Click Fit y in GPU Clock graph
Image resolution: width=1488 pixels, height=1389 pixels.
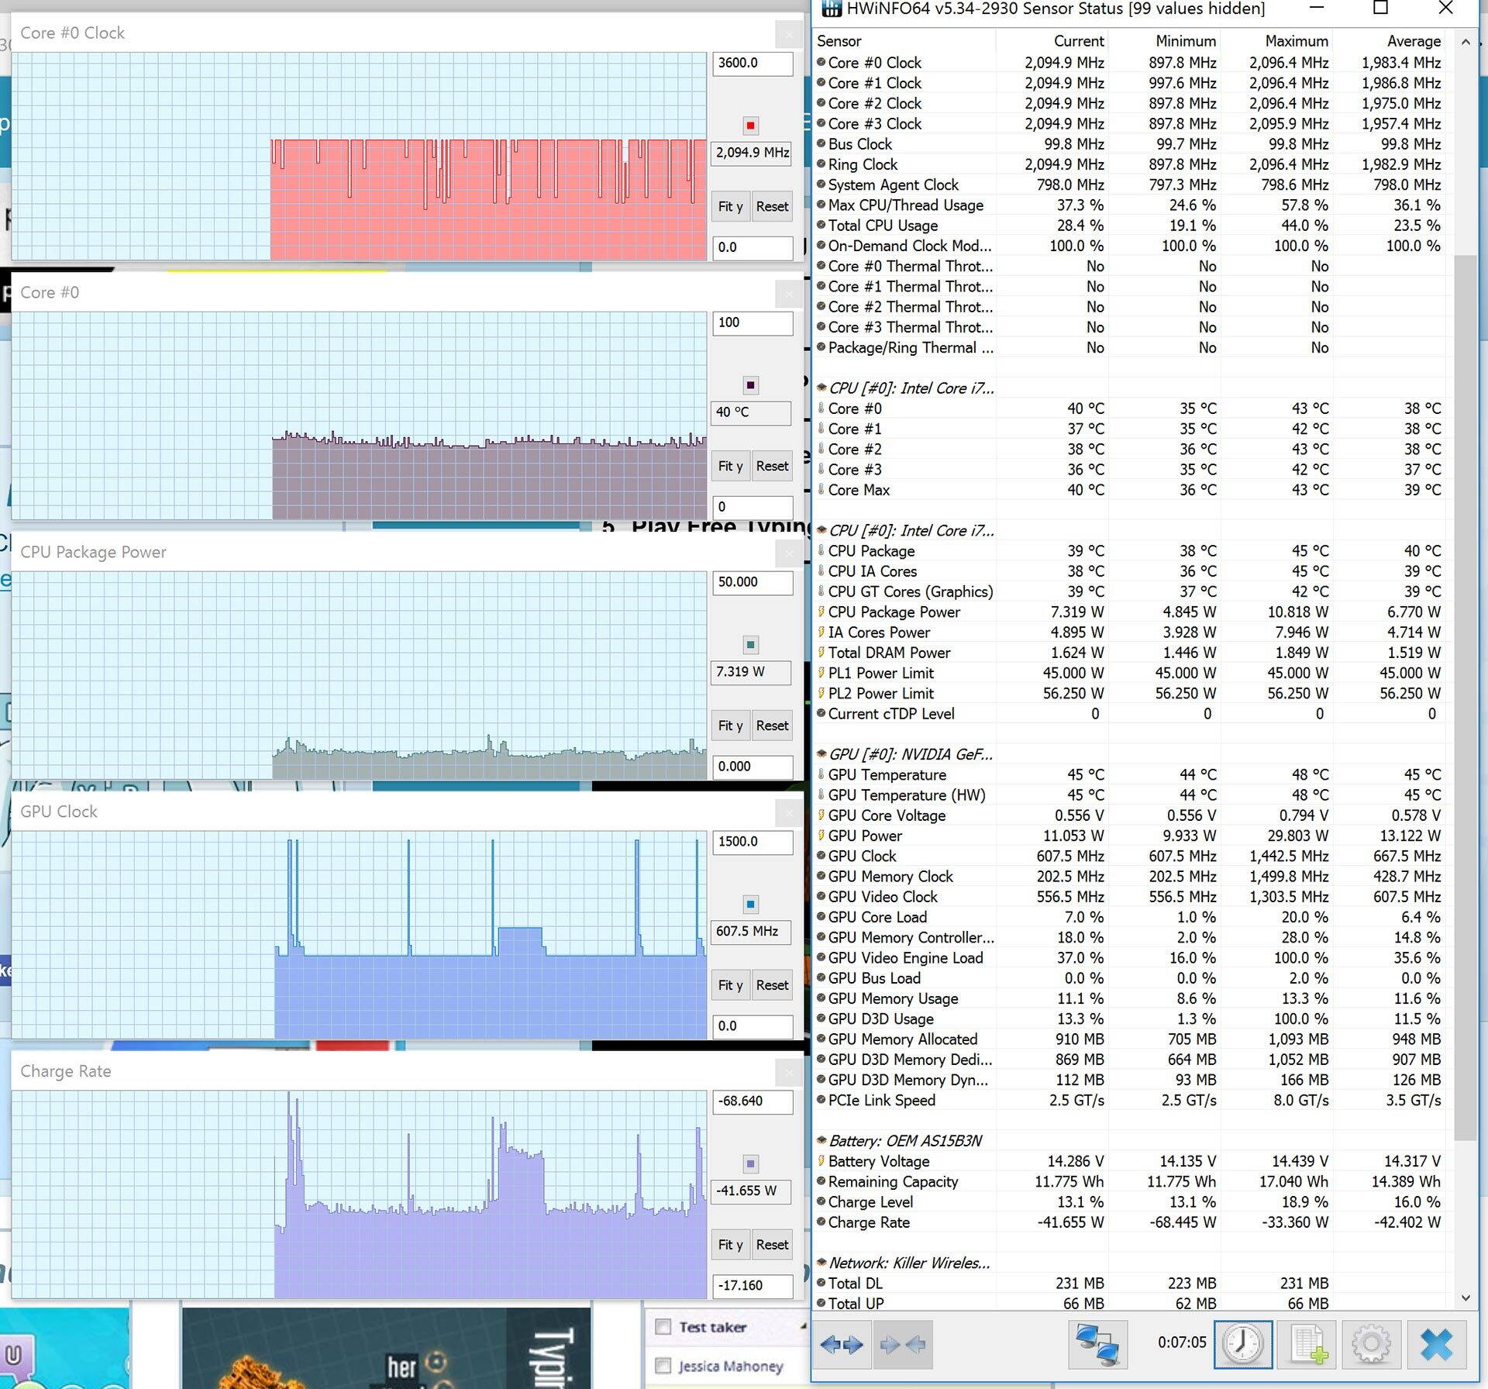pyautogui.click(x=730, y=985)
